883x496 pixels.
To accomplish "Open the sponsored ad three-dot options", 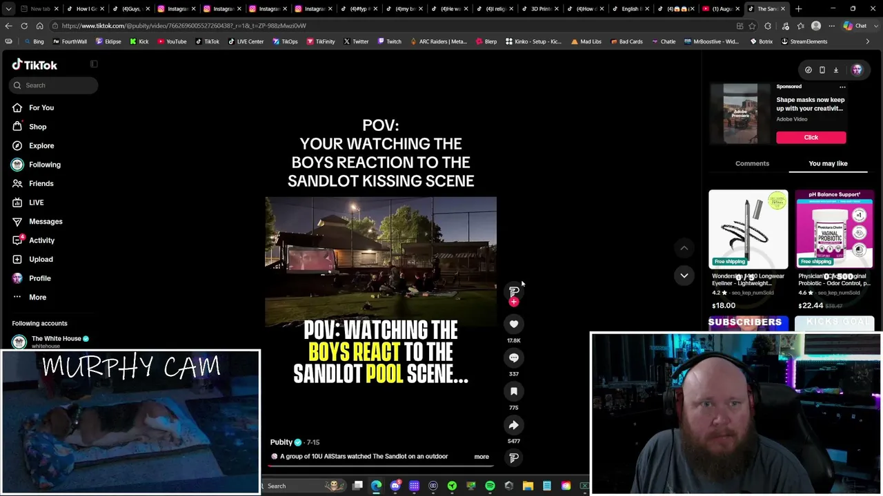I will click(x=842, y=87).
